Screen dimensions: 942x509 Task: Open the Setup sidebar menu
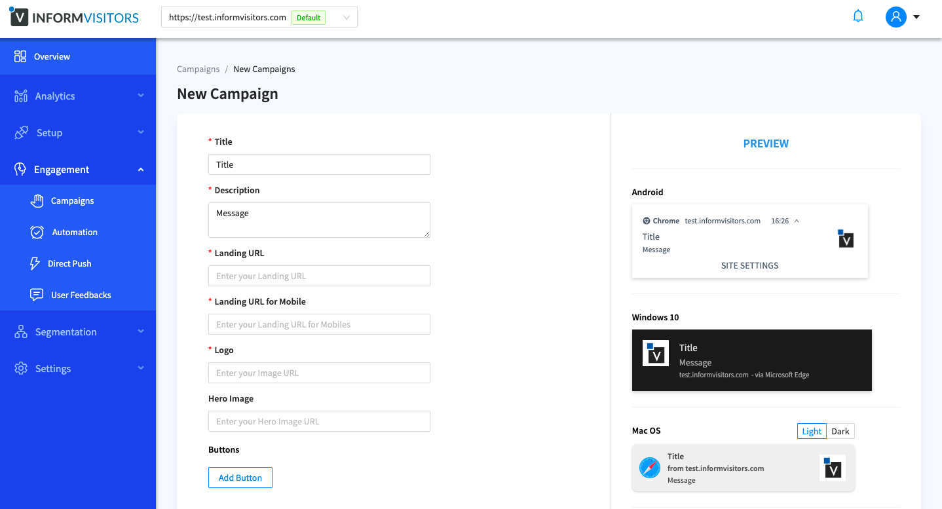click(78, 133)
